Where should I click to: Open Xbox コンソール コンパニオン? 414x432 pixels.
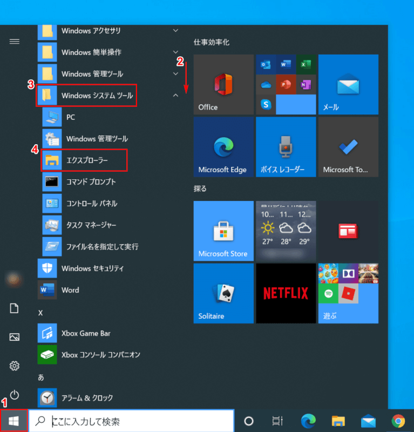point(110,355)
